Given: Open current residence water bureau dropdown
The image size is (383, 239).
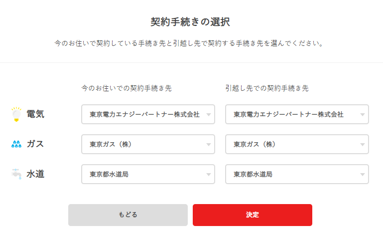Looking at the screenshot, I should point(148,174).
